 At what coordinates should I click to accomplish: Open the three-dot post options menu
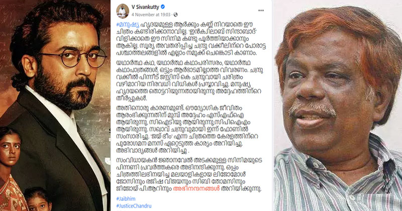261,11
